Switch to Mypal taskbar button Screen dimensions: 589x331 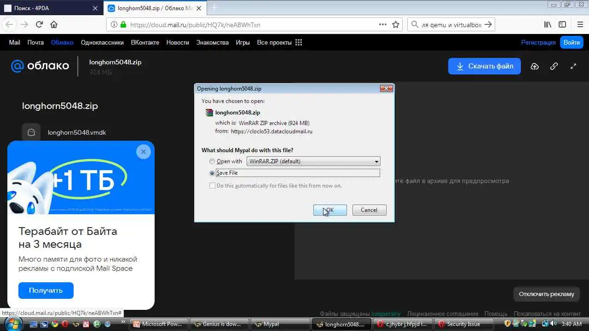coord(280,324)
